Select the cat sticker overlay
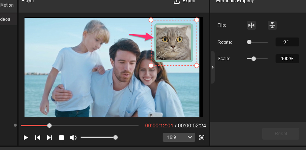The image size is (306, 150). (174, 42)
